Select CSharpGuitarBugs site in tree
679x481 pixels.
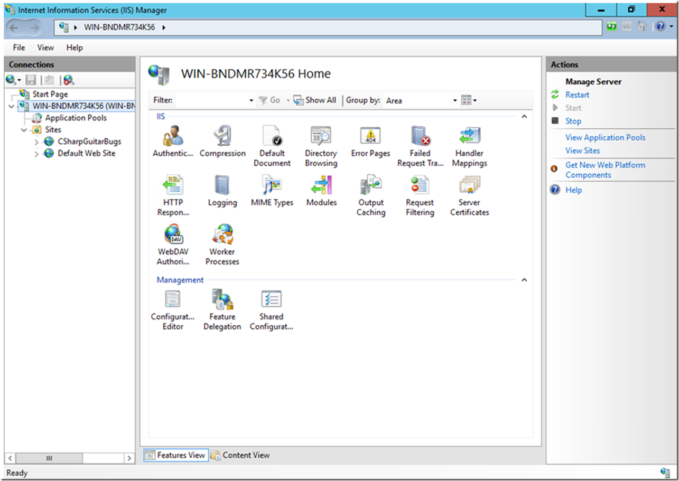pyautogui.click(x=89, y=142)
